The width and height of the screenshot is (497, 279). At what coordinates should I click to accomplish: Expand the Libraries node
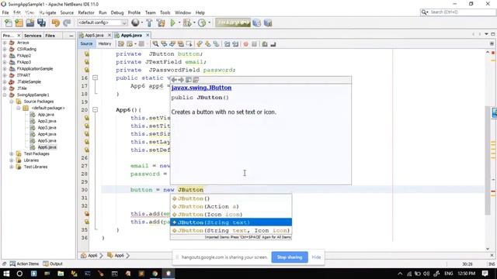click(x=12, y=160)
